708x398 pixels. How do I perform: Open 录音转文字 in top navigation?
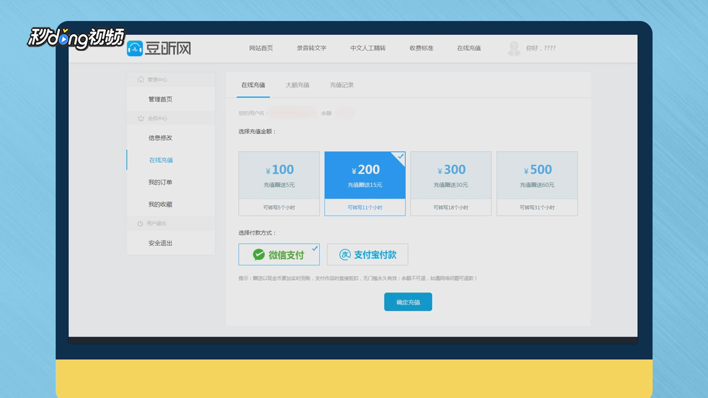(x=311, y=48)
